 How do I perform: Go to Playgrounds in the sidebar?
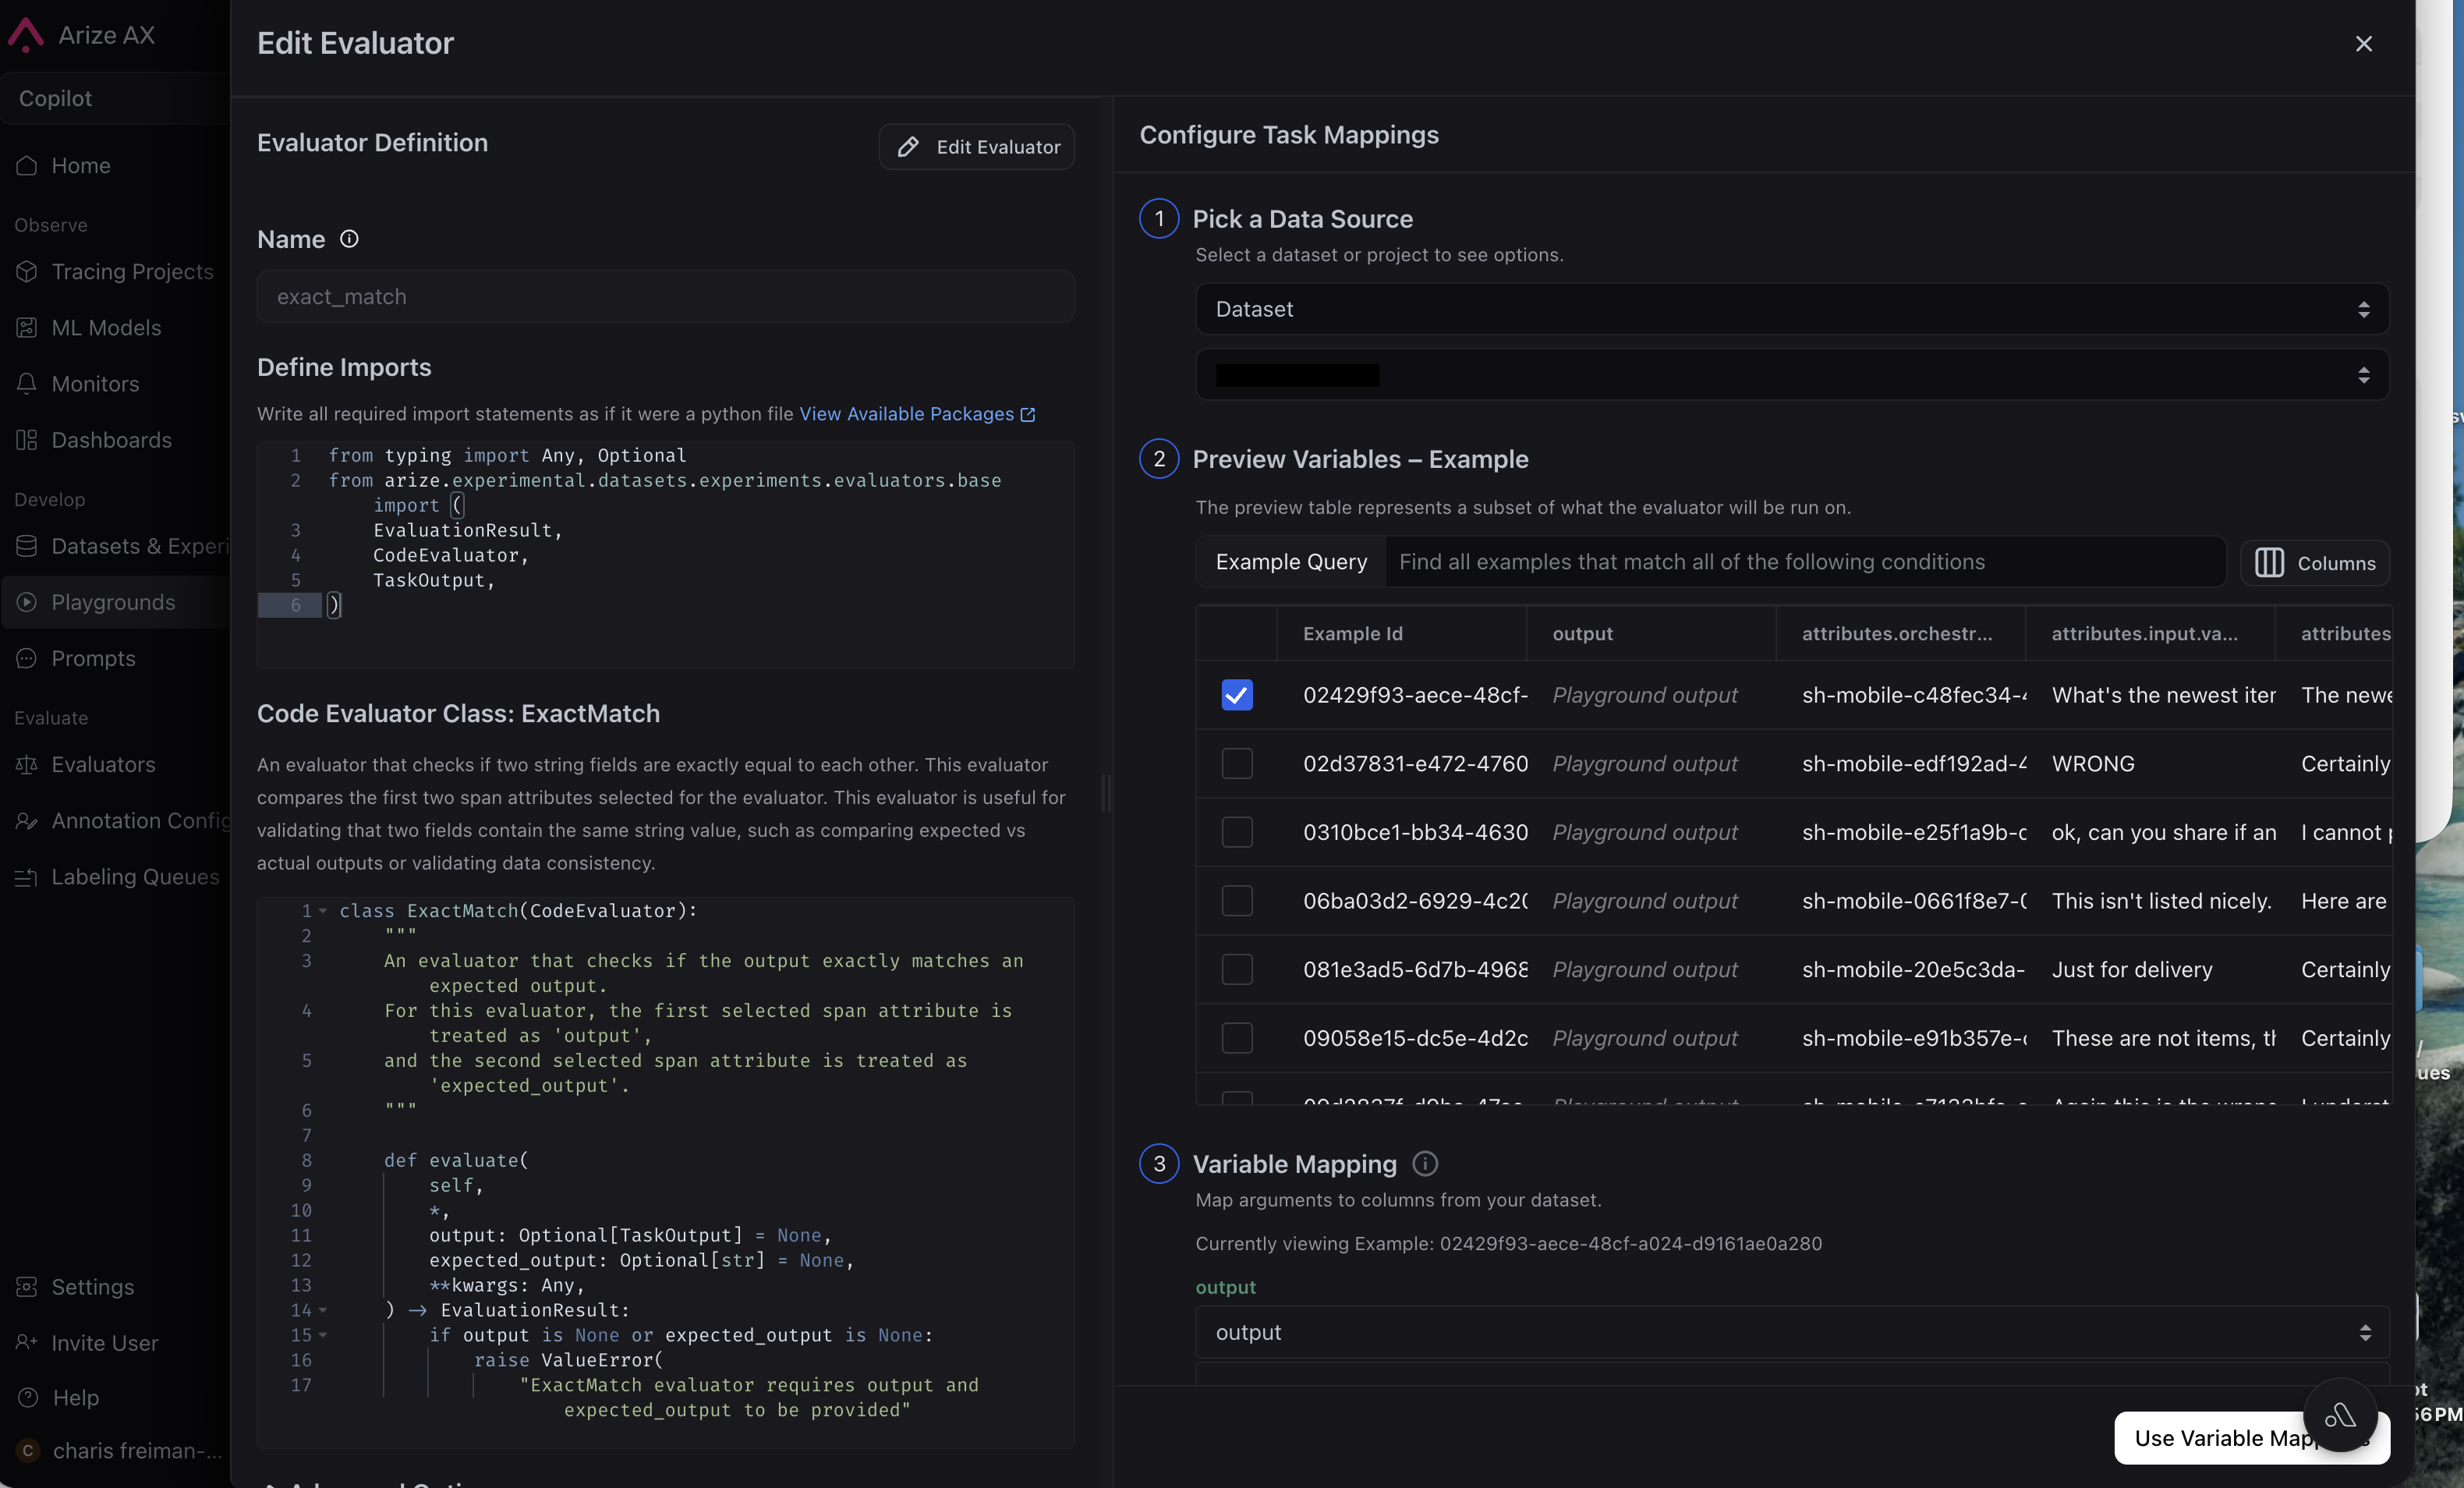pos(113,602)
